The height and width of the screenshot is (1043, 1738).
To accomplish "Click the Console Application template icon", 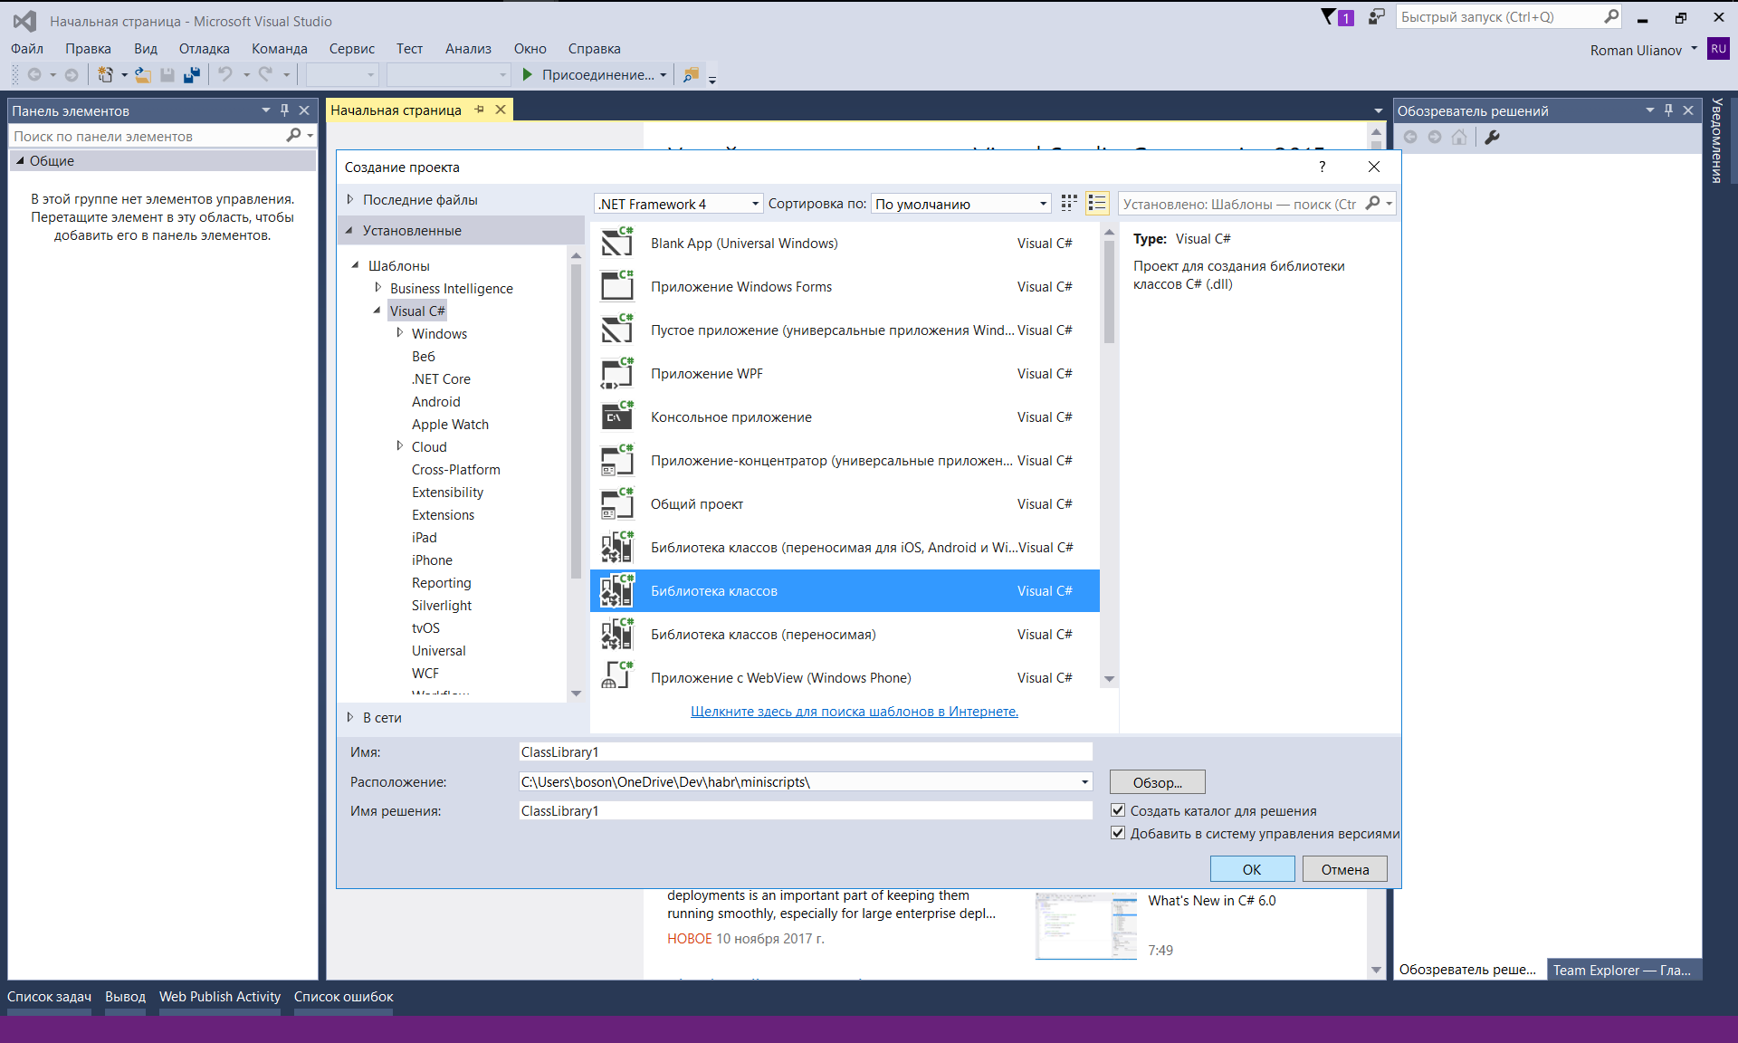I will tap(617, 416).
